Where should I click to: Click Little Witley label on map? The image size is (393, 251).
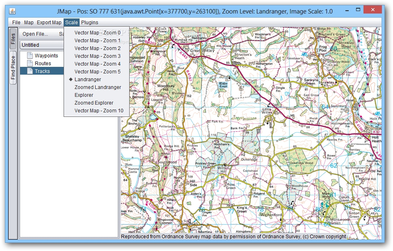point(267,111)
